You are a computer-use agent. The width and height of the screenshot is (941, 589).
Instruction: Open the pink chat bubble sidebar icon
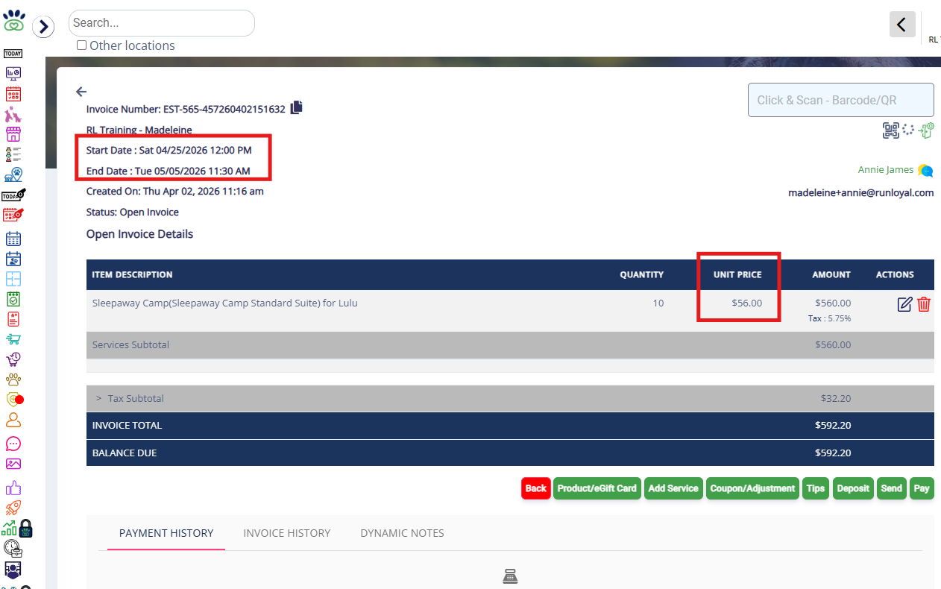click(13, 444)
